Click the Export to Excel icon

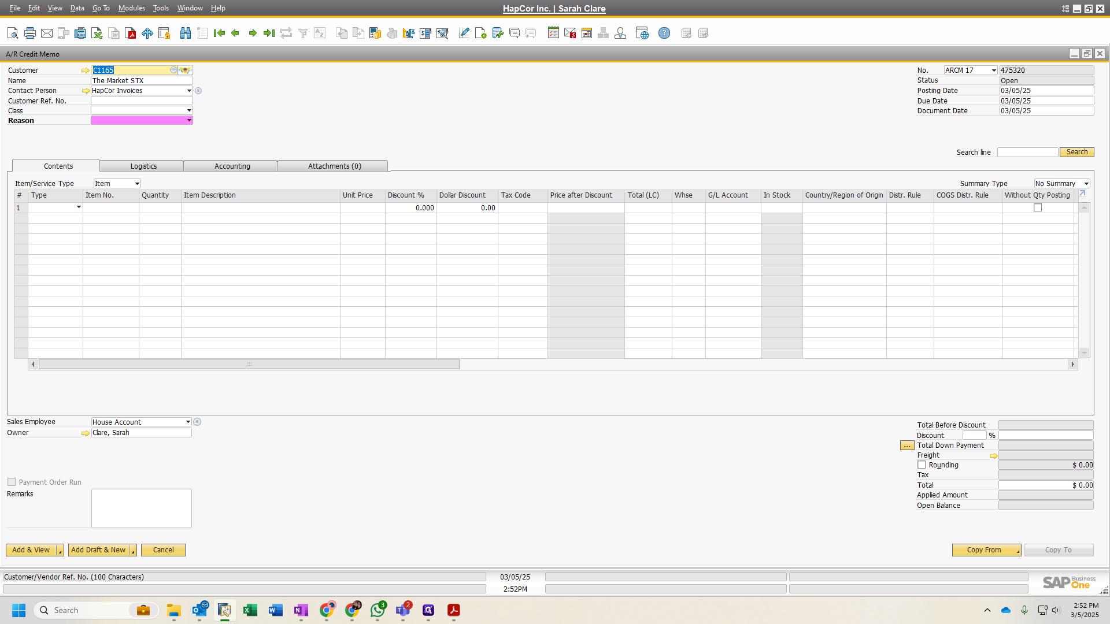tap(97, 33)
